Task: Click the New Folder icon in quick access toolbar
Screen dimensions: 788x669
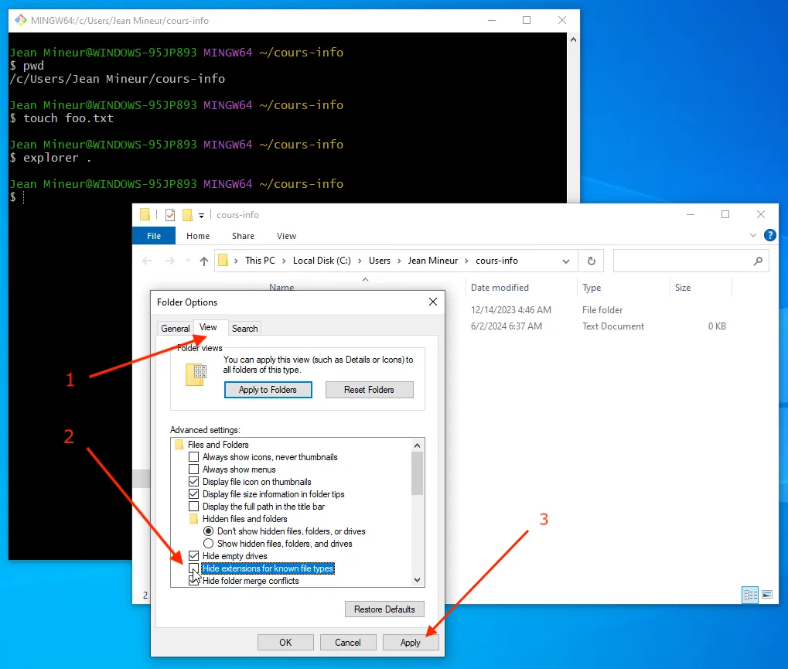Action: (187, 215)
